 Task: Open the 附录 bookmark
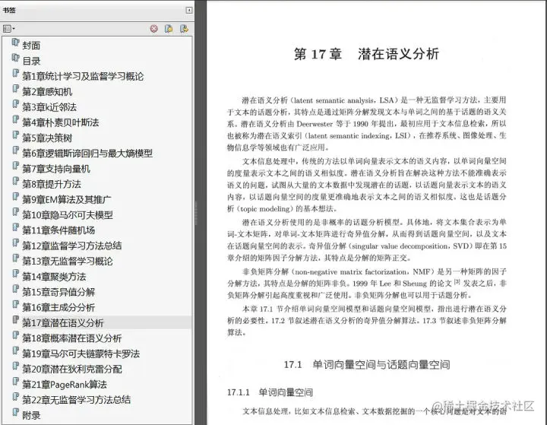(31, 415)
